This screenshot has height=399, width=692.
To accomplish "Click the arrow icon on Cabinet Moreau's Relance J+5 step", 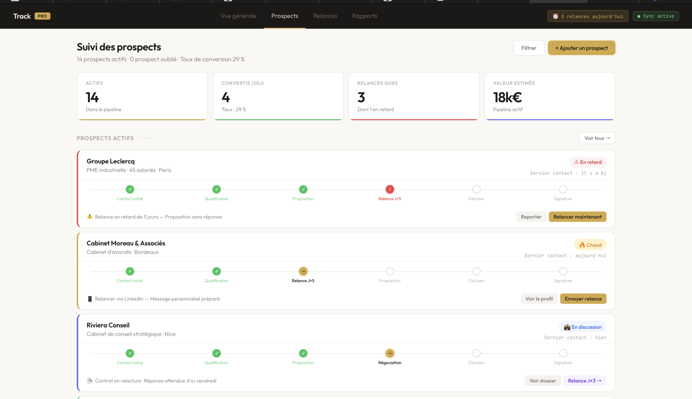I will (x=303, y=271).
